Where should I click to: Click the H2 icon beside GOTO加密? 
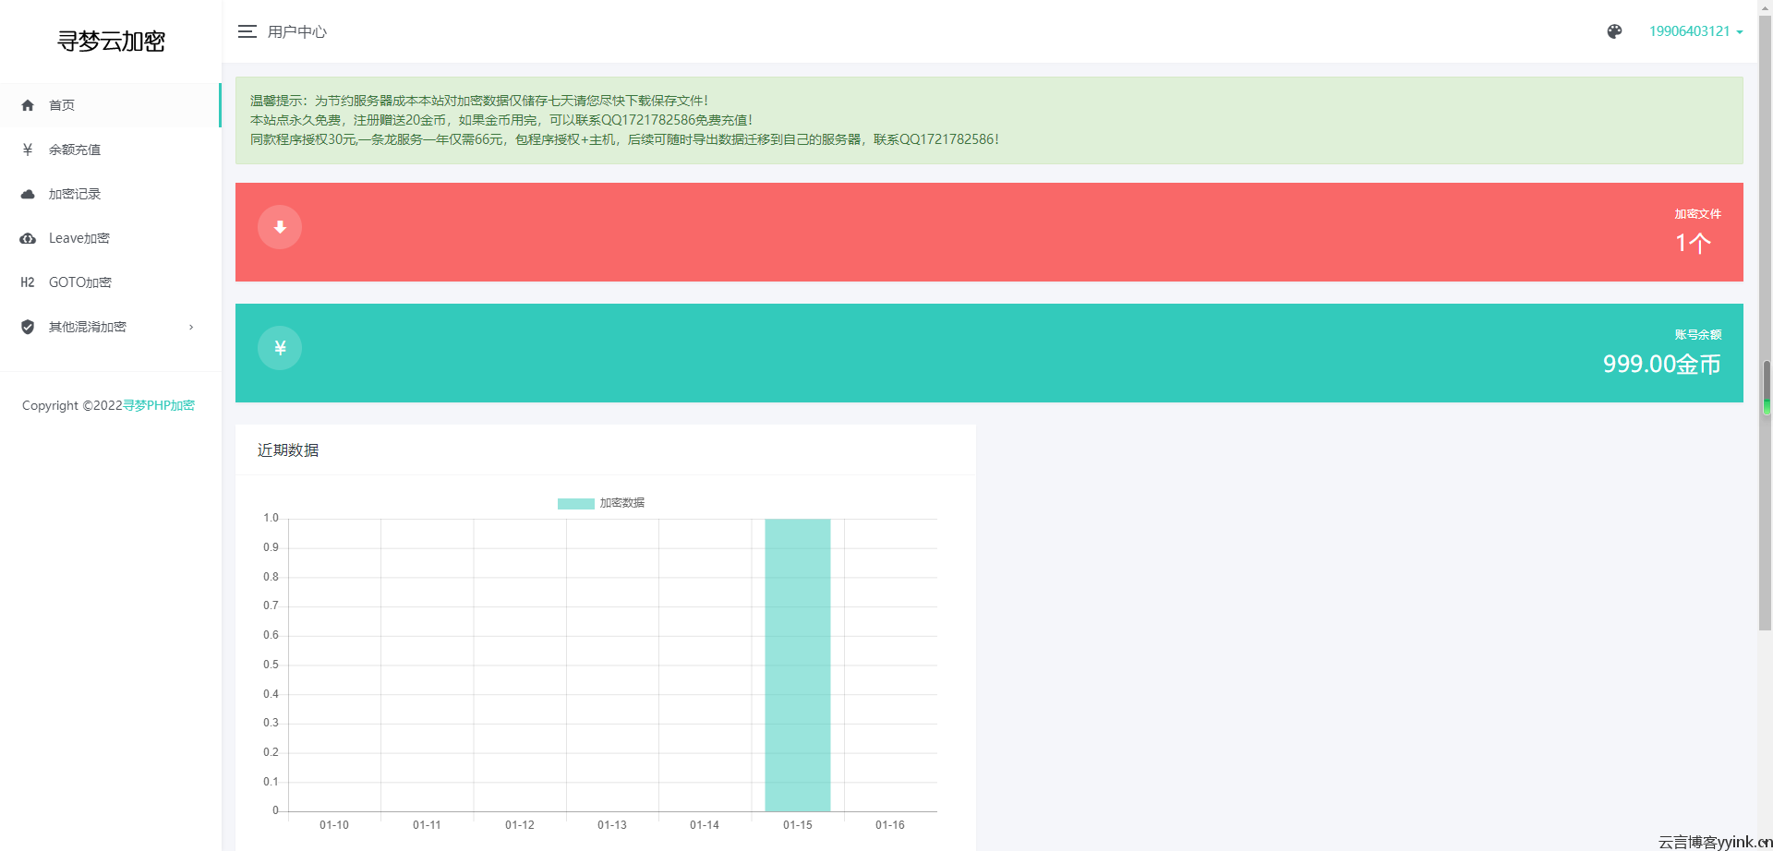28,282
